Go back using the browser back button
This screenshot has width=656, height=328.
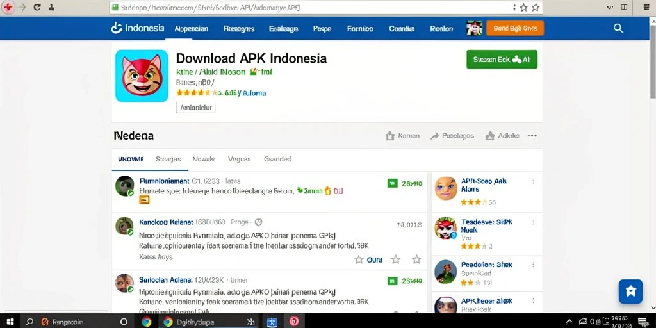pos(8,8)
